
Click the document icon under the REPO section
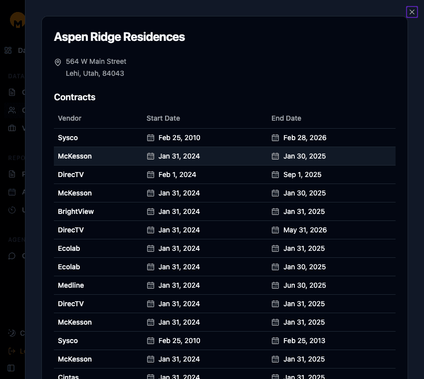(12, 174)
